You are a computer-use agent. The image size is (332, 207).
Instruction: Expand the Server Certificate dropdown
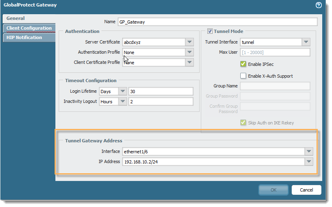(189, 42)
